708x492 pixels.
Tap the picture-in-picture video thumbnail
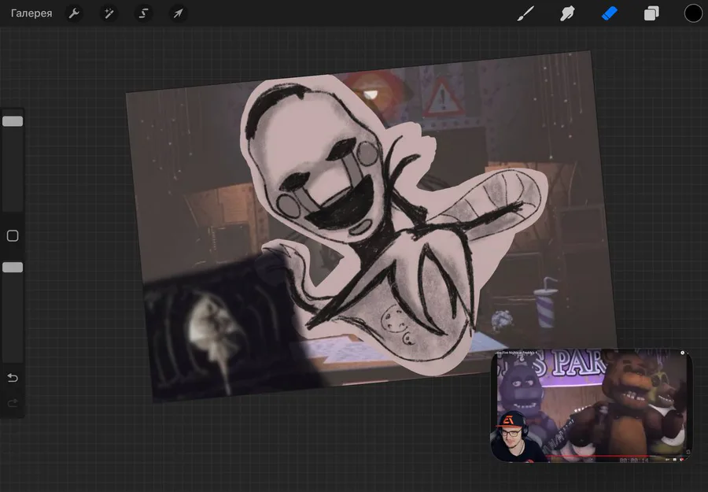pyautogui.click(x=592, y=405)
